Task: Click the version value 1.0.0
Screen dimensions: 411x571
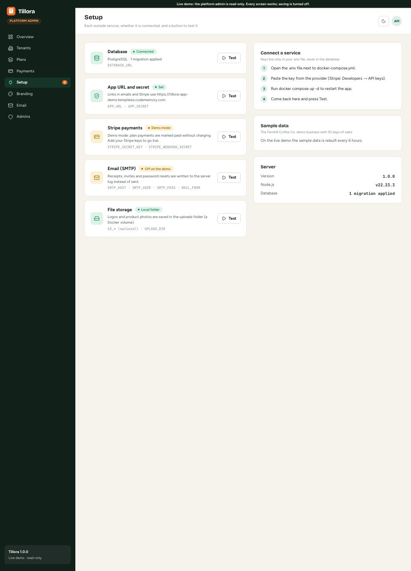Action: tap(389, 176)
